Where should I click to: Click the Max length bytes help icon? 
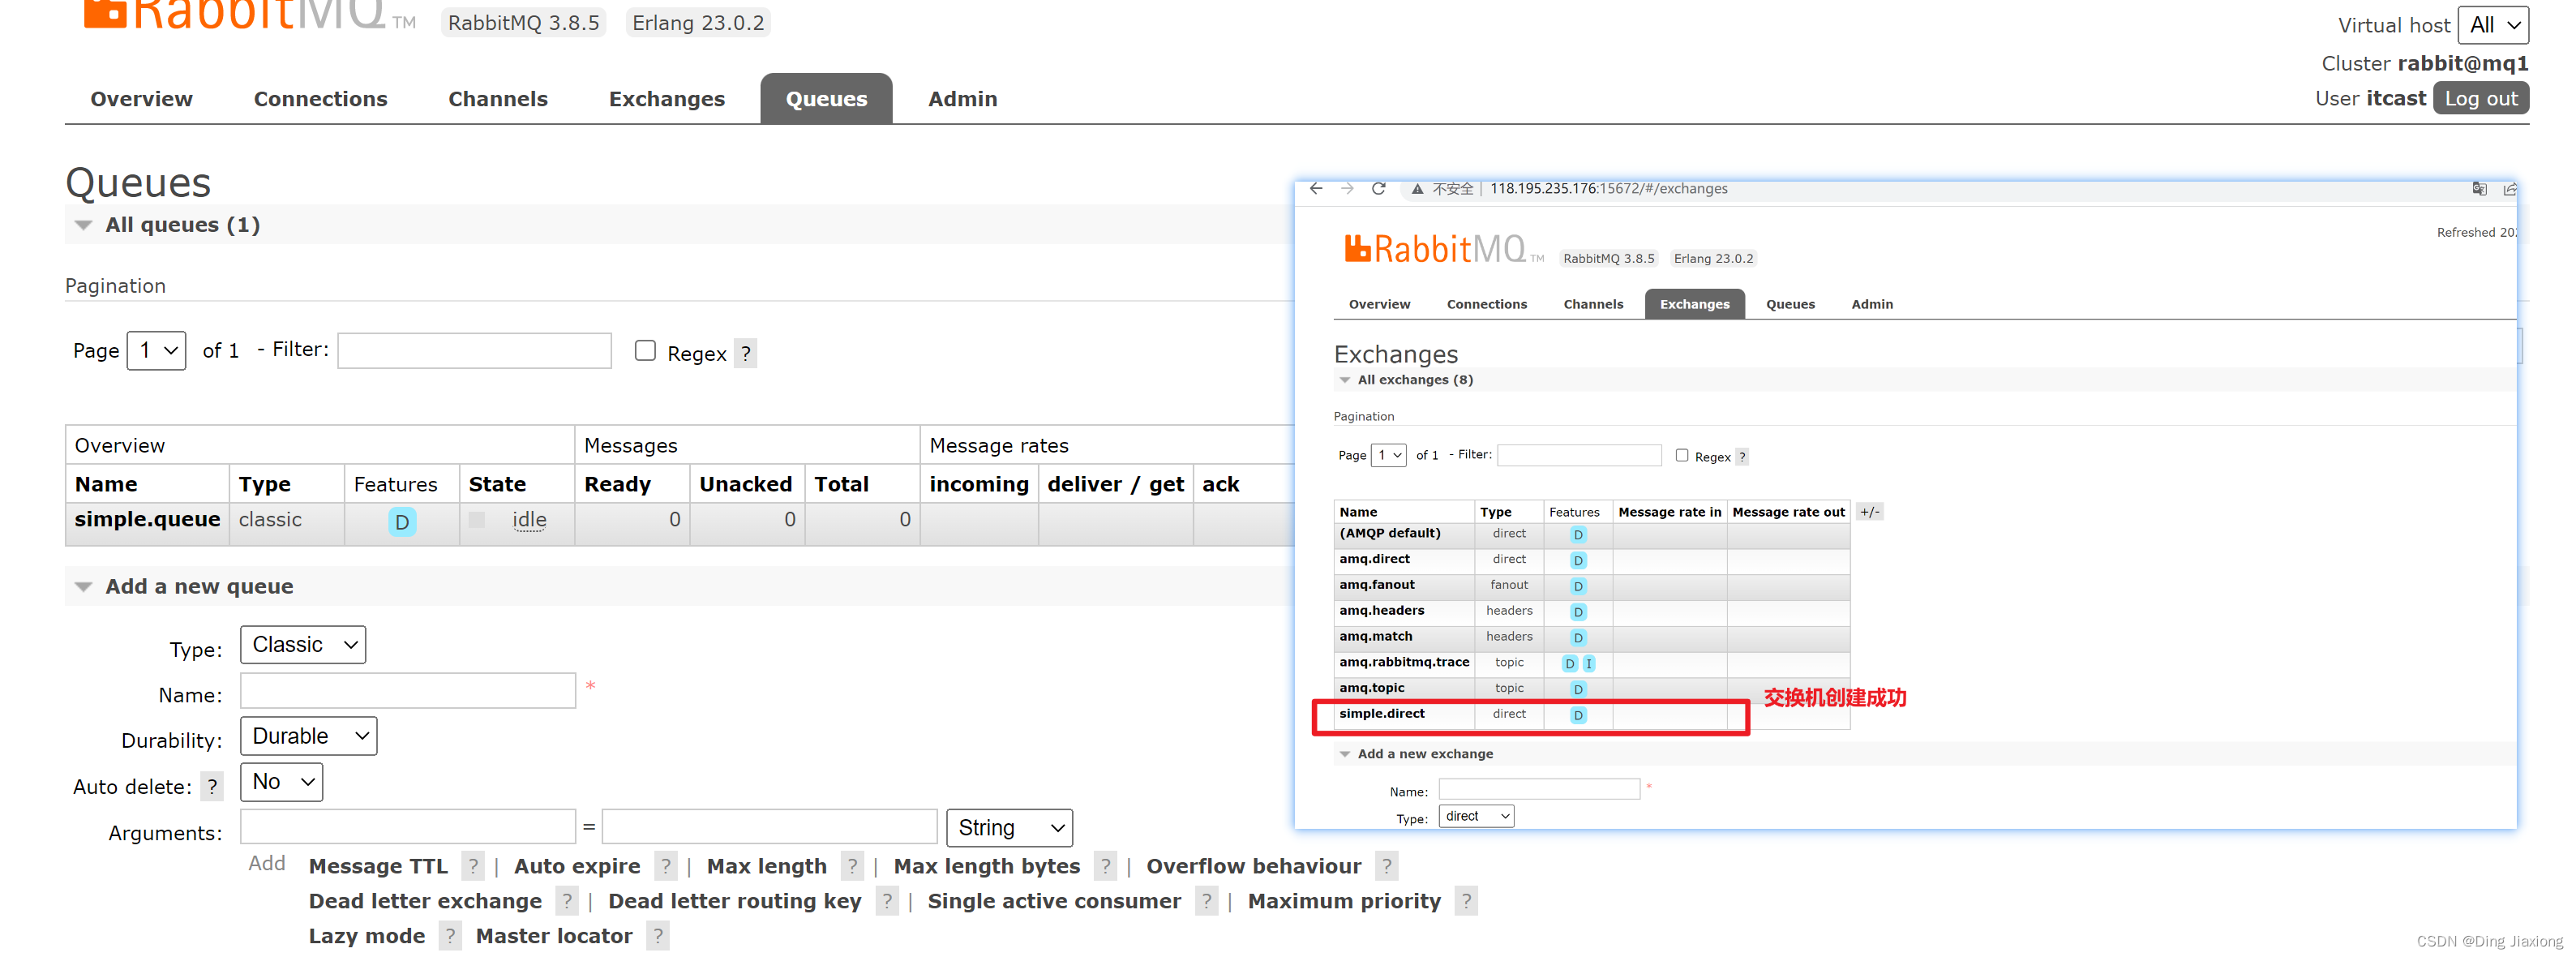click(1105, 866)
